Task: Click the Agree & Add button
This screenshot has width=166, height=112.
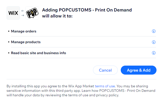Action: [138, 70]
